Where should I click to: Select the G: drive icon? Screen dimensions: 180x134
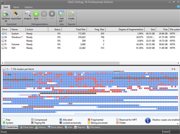(3, 48)
